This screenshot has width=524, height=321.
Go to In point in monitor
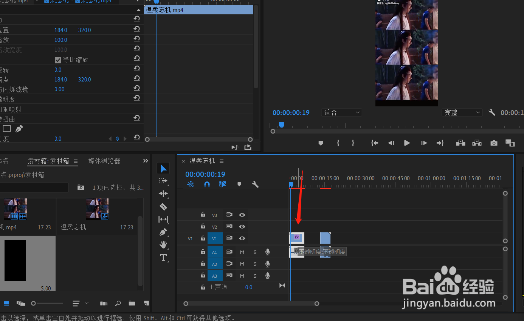(x=374, y=143)
